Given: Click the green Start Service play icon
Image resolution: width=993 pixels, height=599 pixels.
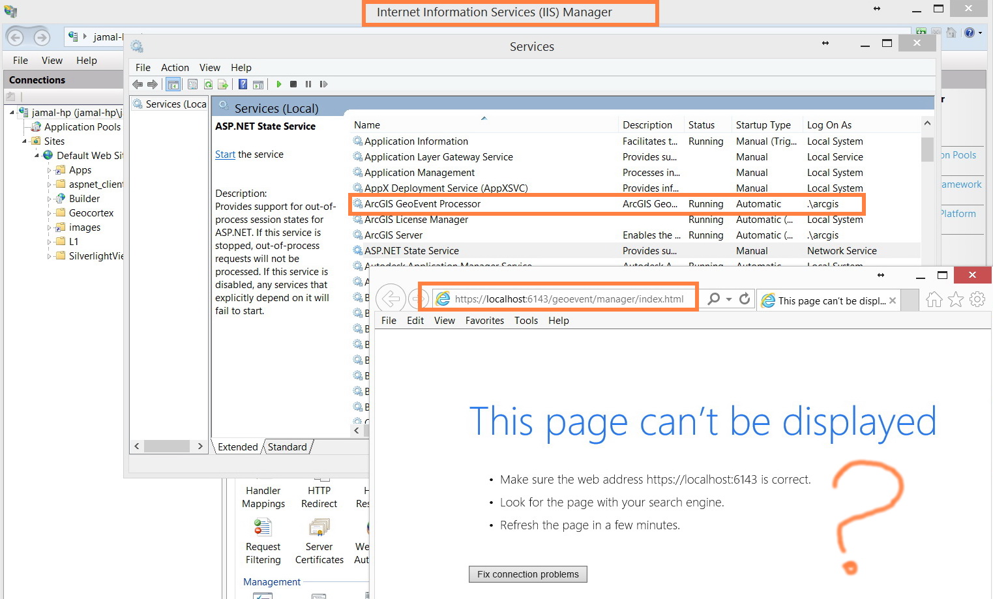Looking at the screenshot, I should coord(279,84).
